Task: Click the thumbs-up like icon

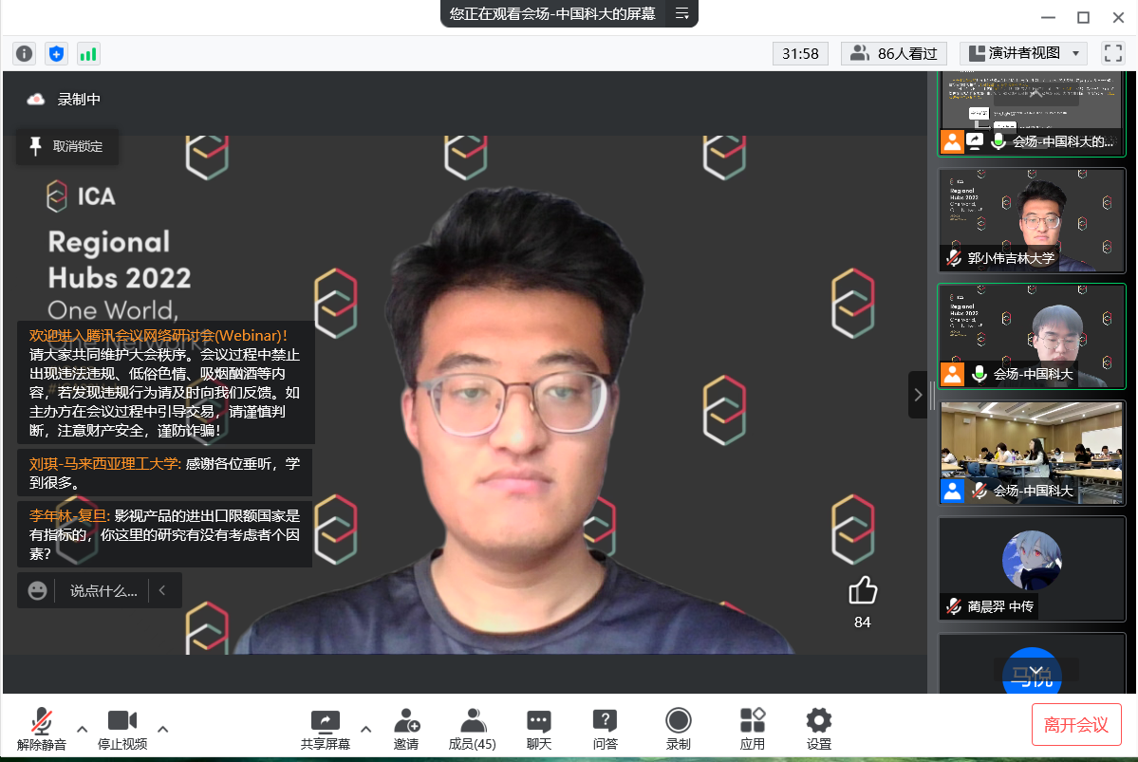Action: [x=862, y=591]
